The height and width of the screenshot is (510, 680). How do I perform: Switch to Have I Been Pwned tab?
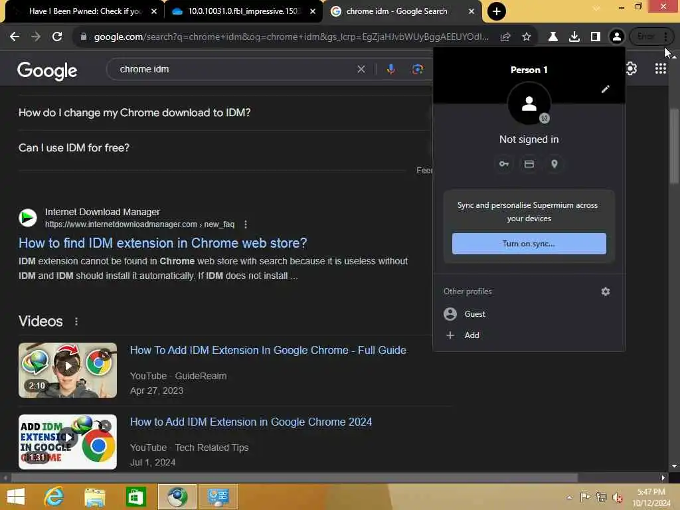(84, 11)
